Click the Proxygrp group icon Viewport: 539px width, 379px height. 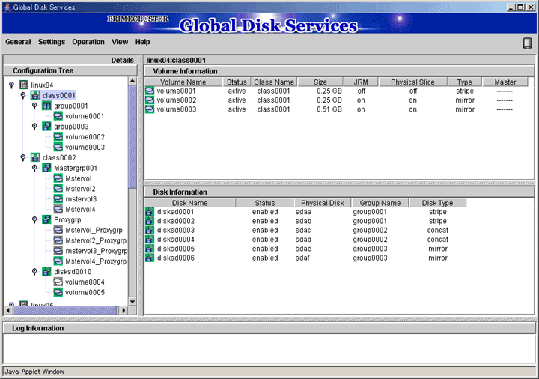pyautogui.click(x=46, y=219)
